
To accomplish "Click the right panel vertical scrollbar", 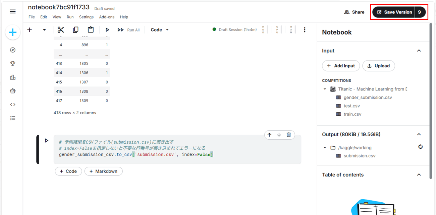I will click(431, 100).
